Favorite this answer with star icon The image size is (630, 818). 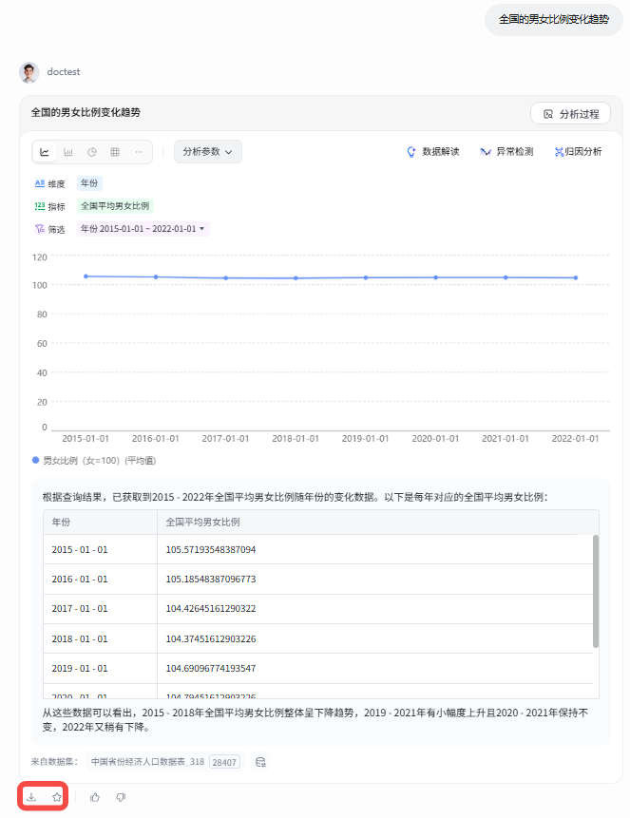coord(57,797)
